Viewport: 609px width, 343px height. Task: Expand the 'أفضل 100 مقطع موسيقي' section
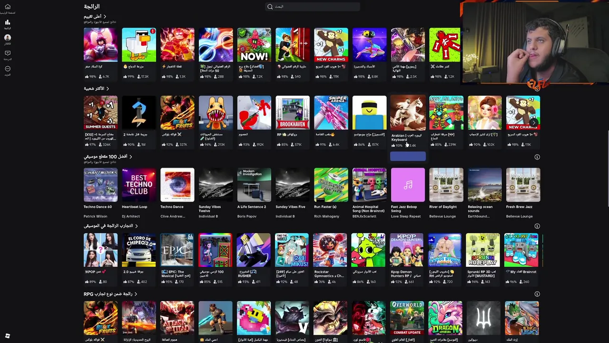click(x=108, y=157)
